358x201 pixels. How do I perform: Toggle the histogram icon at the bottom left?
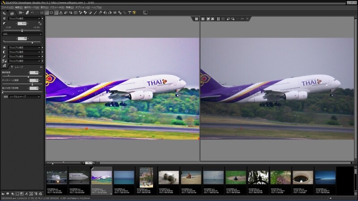(3, 194)
